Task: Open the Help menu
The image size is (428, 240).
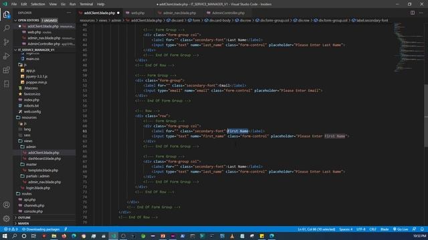Action: tap(101, 4)
